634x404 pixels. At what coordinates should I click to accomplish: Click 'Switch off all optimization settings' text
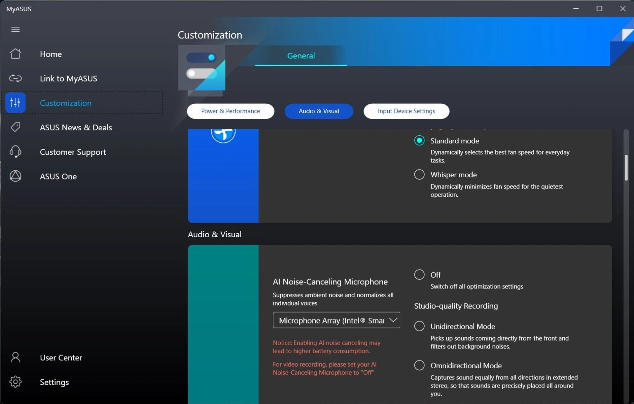476,286
